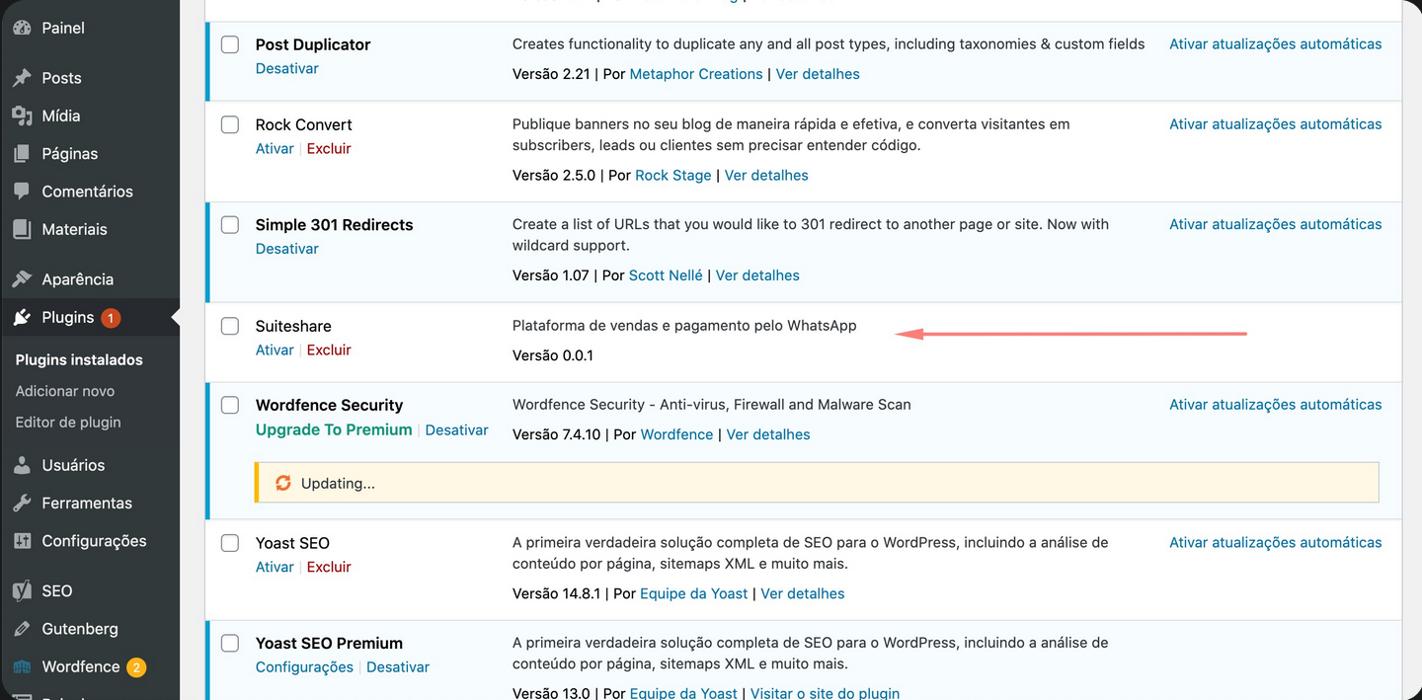Tick the Wordfence Security checkbox
The width and height of the screenshot is (1422, 700).
[x=230, y=405]
